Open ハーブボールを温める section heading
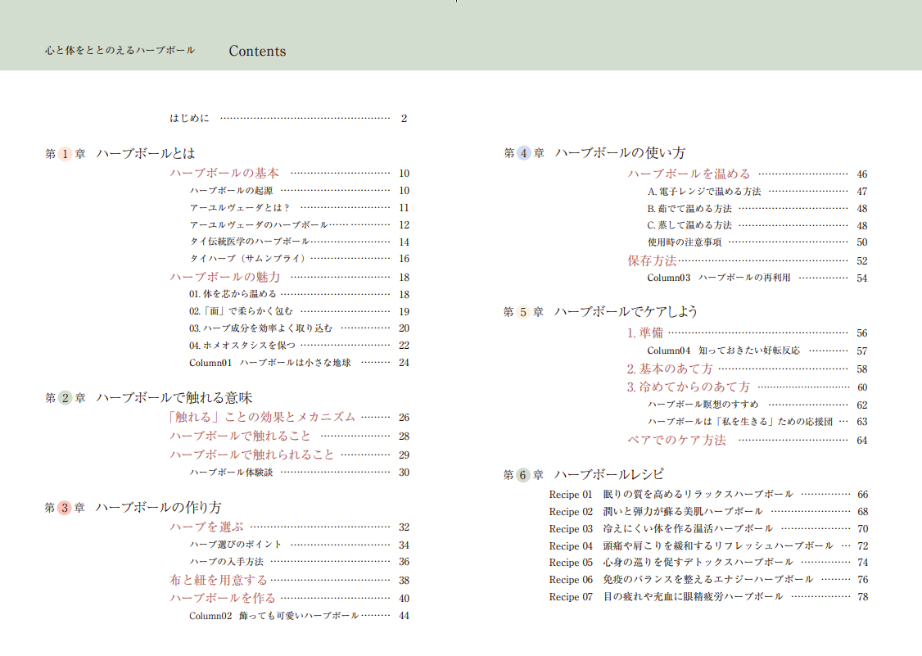This screenshot has width=922, height=656. point(689,174)
